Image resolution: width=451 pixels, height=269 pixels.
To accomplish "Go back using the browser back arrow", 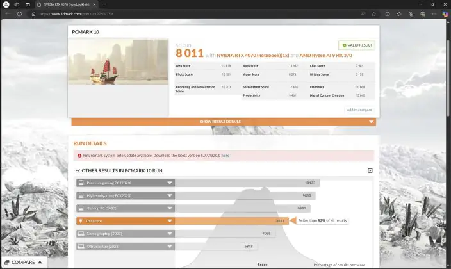I will coord(8,14).
